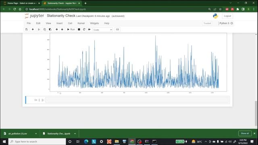Open the Cell menu
Viewport: 258px width, 145px height.
(70, 23)
